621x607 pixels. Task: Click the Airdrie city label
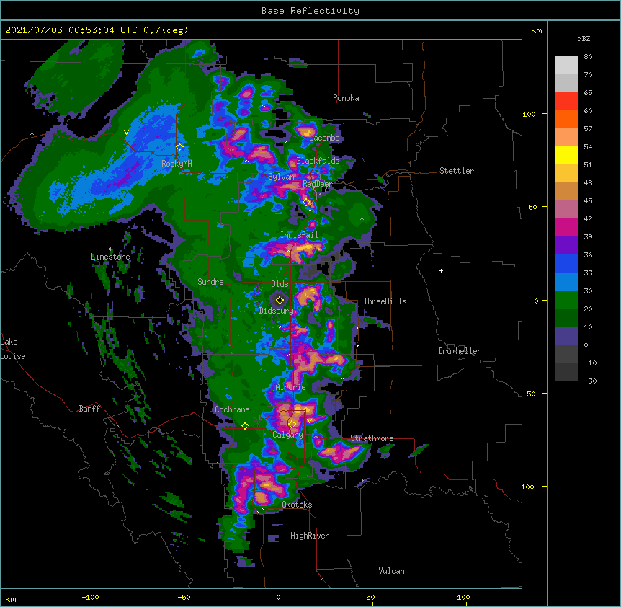(x=290, y=387)
